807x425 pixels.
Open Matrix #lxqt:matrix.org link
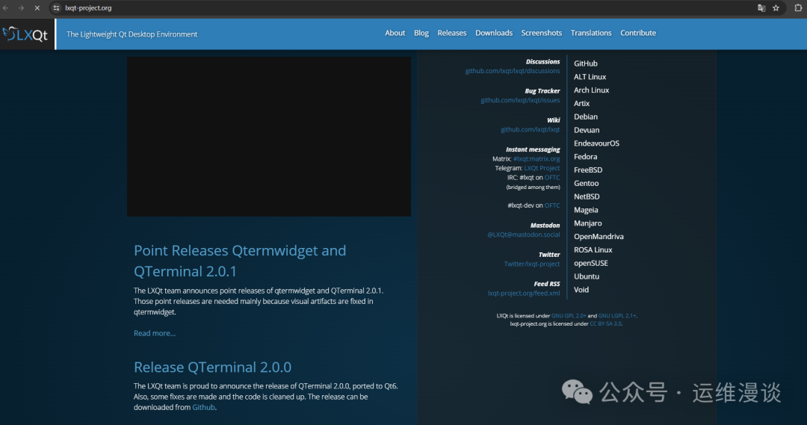pyautogui.click(x=537, y=159)
